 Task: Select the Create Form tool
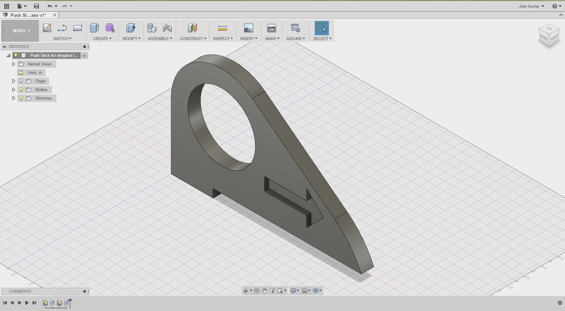[x=110, y=28]
